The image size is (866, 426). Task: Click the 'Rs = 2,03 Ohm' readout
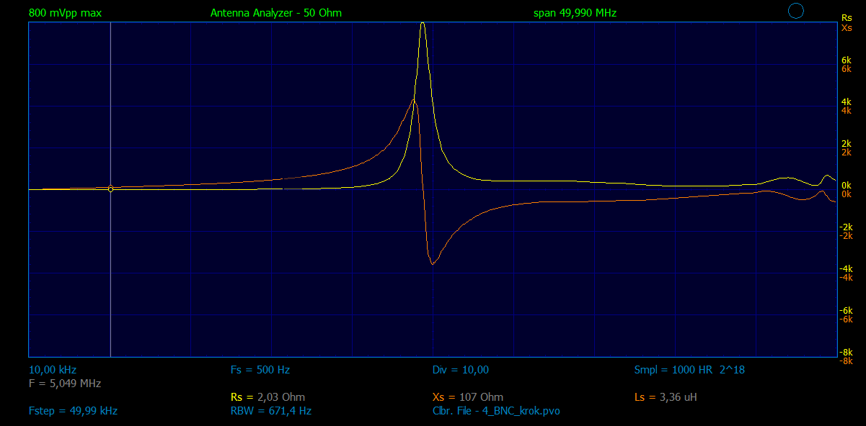pos(268,397)
